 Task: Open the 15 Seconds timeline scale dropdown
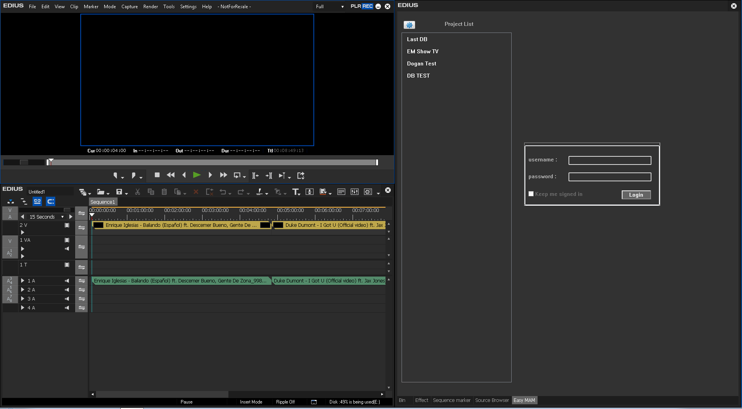[62, 217]
